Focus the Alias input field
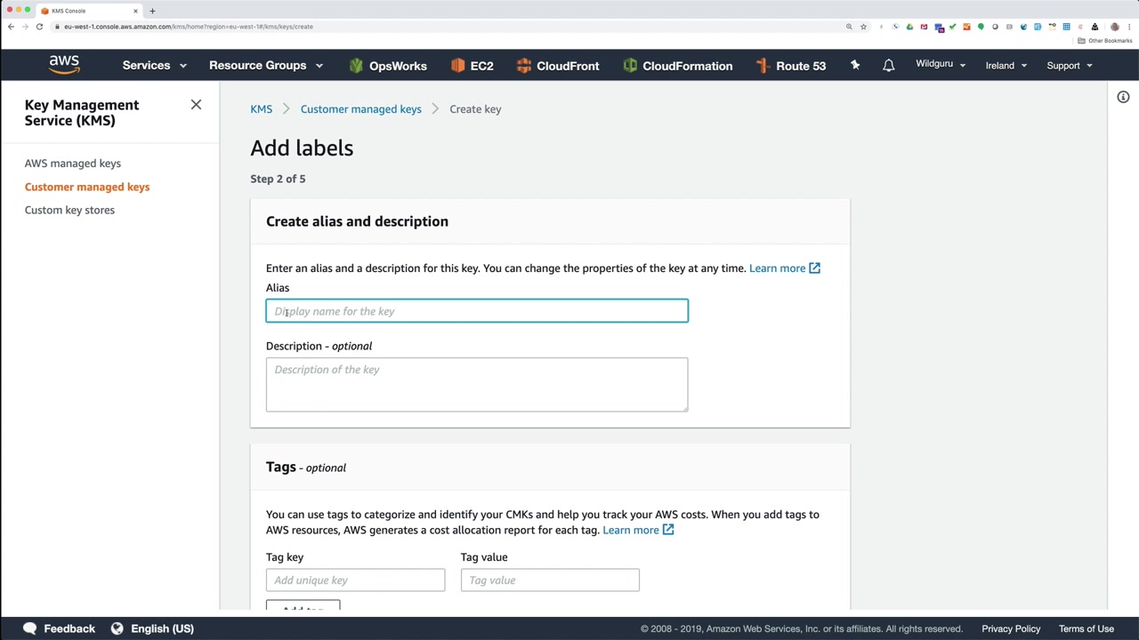This screenshot has width=1139, height=640. point(477,311)
